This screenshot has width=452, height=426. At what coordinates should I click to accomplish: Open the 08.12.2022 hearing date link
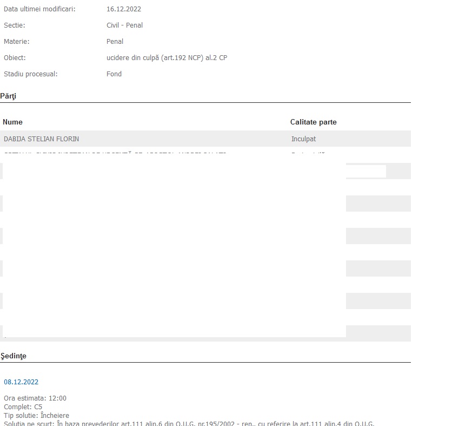[21, 382]
